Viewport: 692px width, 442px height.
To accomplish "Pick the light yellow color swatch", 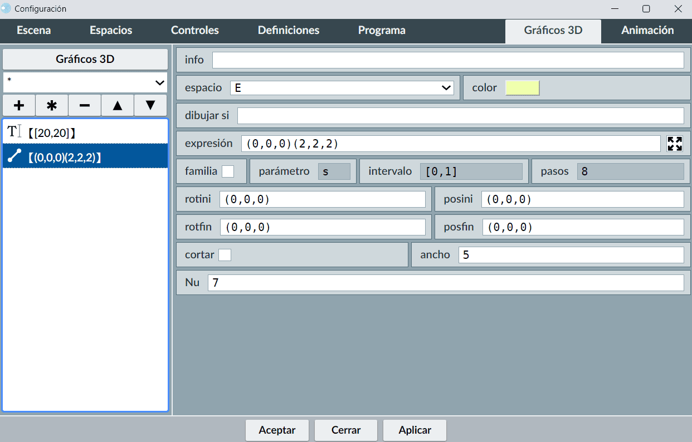I will 522,88.
